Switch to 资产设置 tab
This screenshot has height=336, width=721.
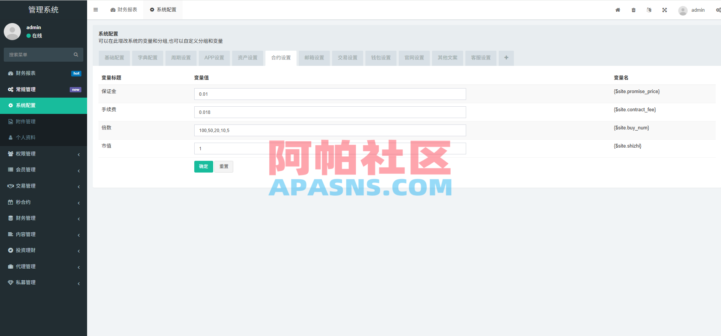pyautogui.click(x=248, y=58)
